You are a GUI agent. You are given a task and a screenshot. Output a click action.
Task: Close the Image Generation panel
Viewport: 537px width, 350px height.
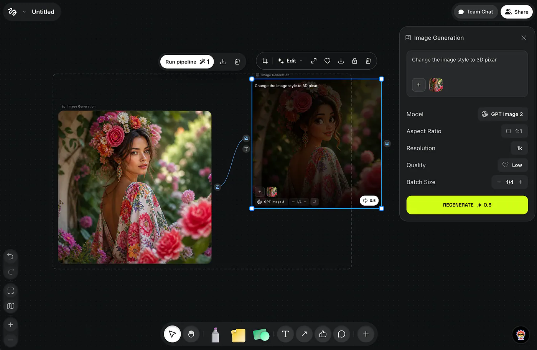524,38
